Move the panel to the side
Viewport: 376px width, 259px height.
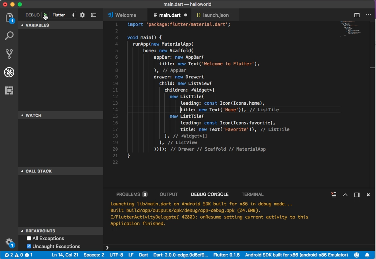(x=357, y=195)
